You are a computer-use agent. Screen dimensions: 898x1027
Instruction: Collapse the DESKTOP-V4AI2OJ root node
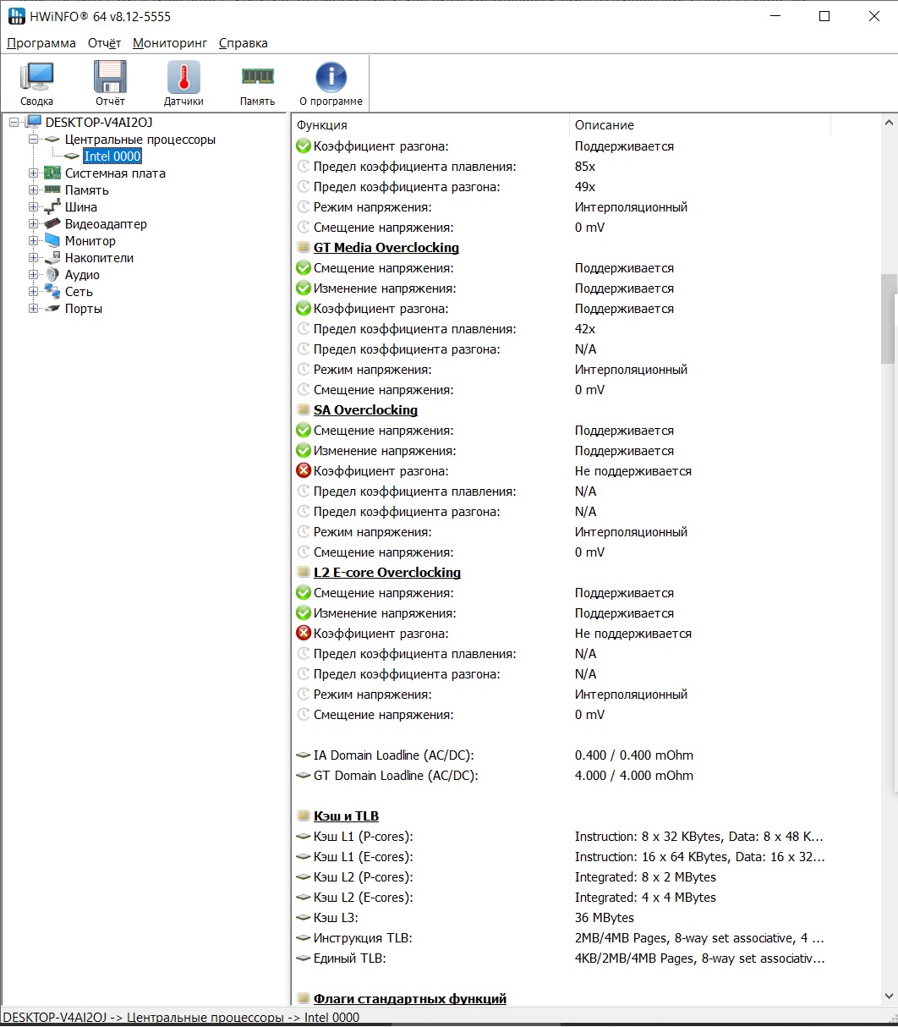14,123
